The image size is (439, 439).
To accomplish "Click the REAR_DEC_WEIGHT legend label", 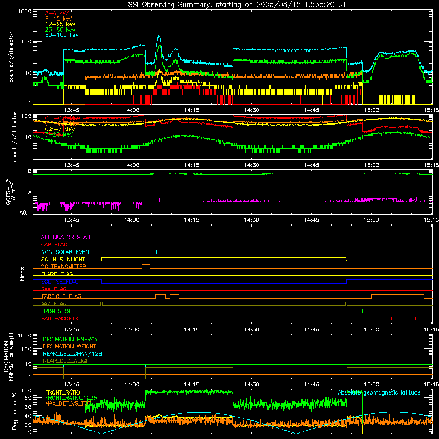I will tap(67, 361).
